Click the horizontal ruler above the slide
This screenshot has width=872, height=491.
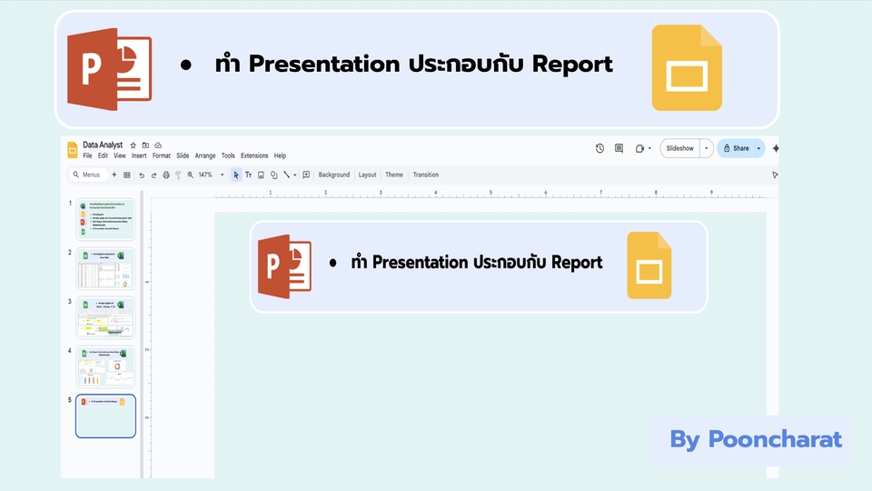pyautogui.click(x=490, y=194)
